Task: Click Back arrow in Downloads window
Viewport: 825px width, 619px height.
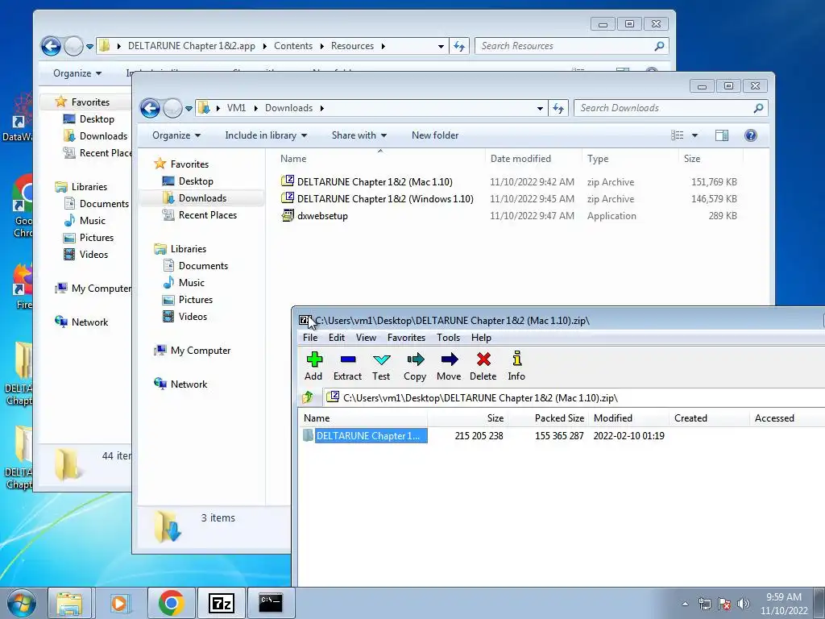Action: pyautogui.click(x=150, y=109)
